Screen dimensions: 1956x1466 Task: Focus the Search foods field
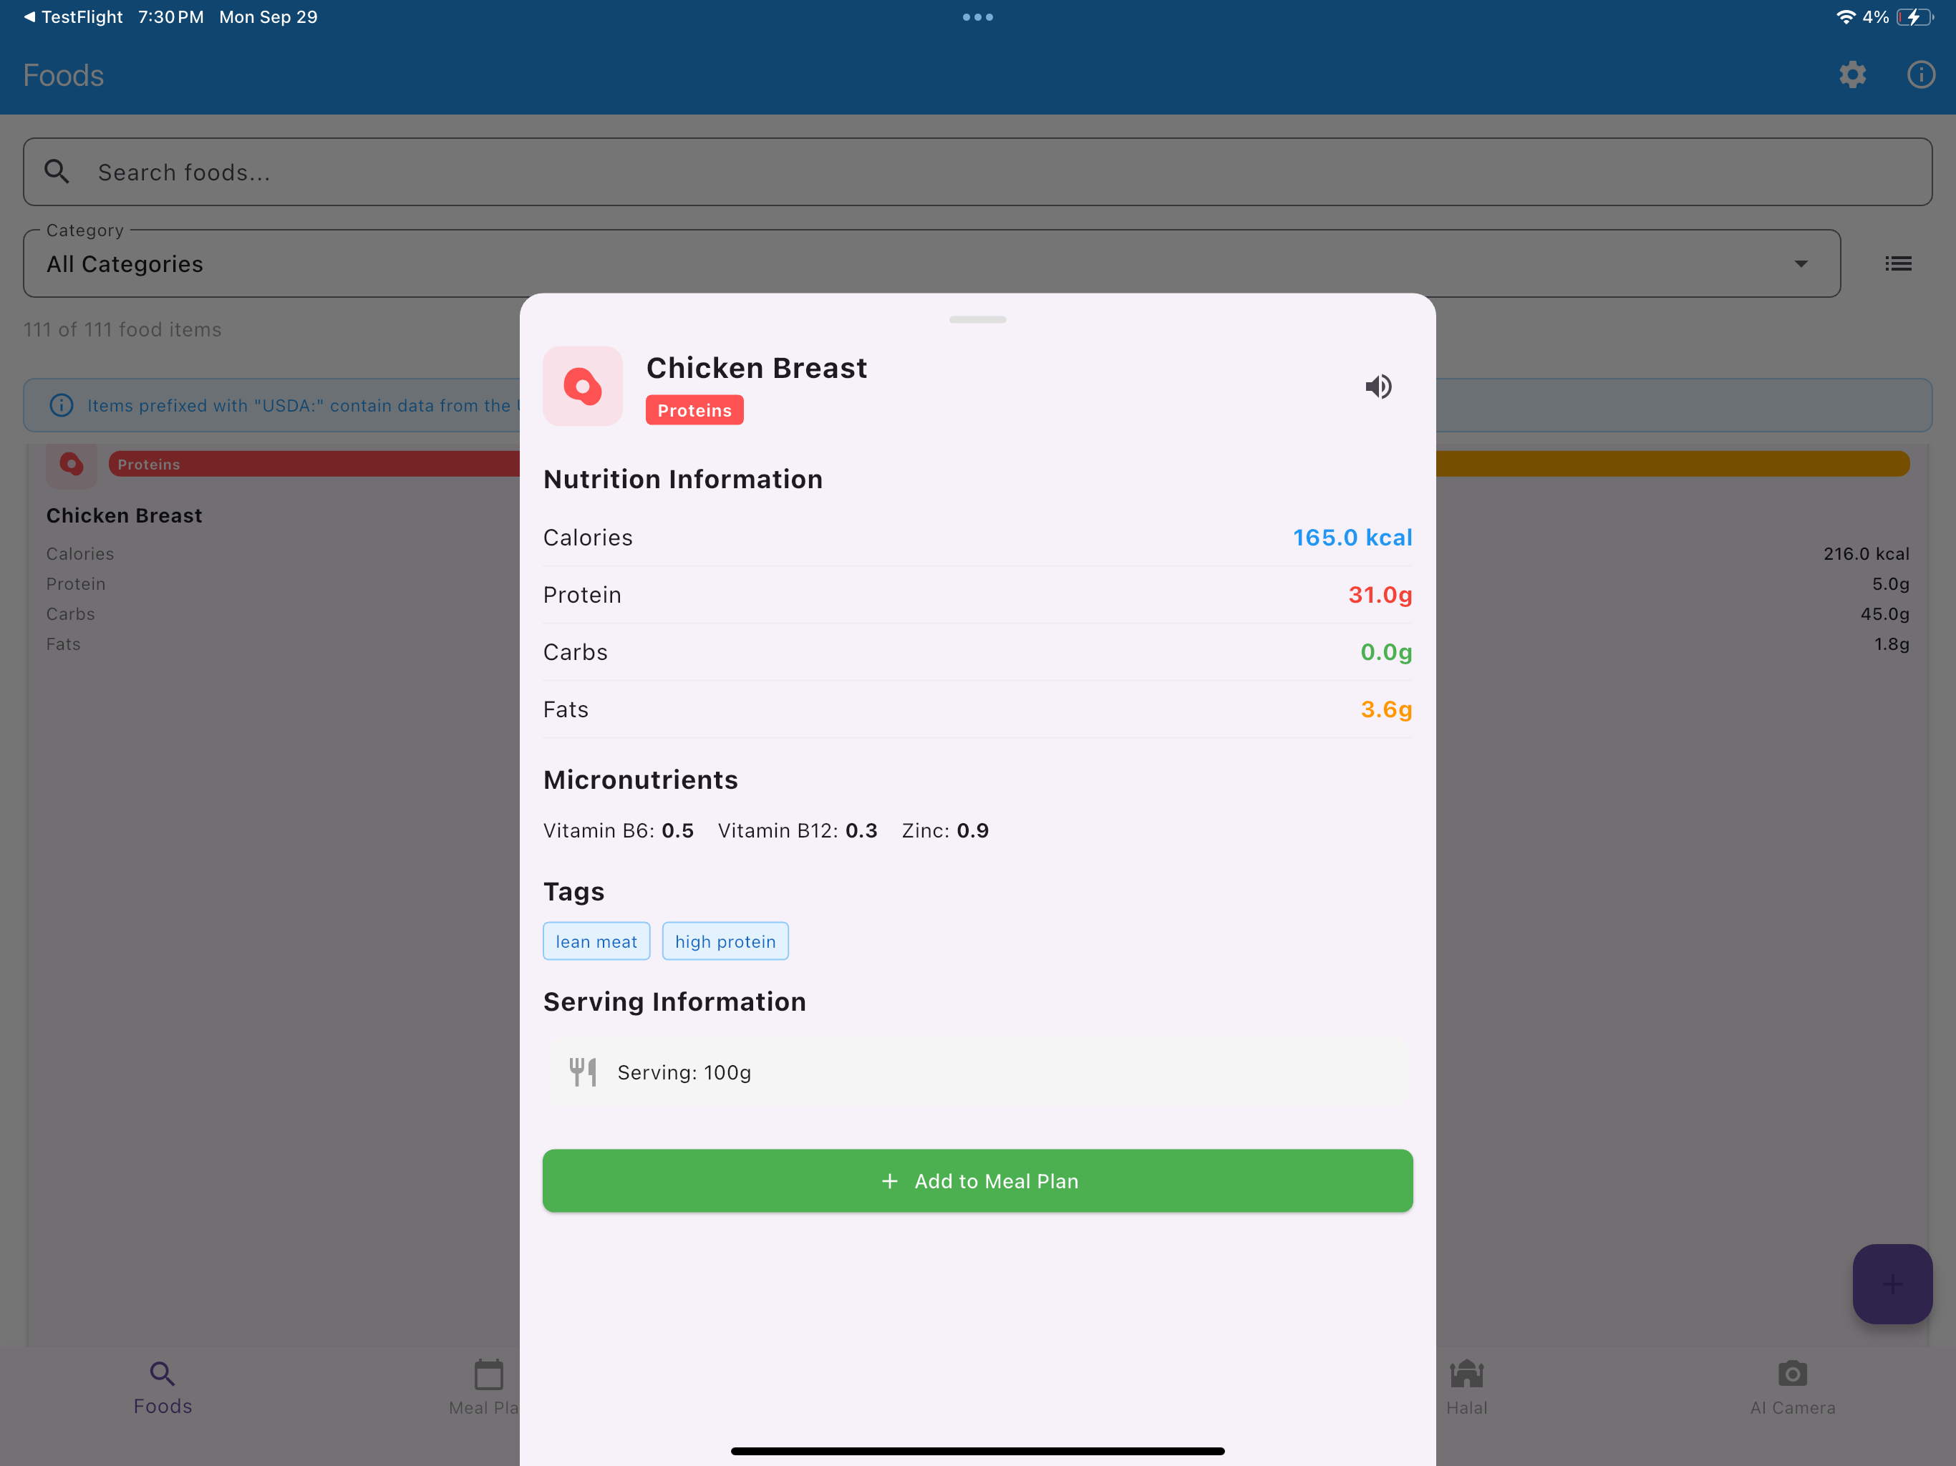[977, 172]
